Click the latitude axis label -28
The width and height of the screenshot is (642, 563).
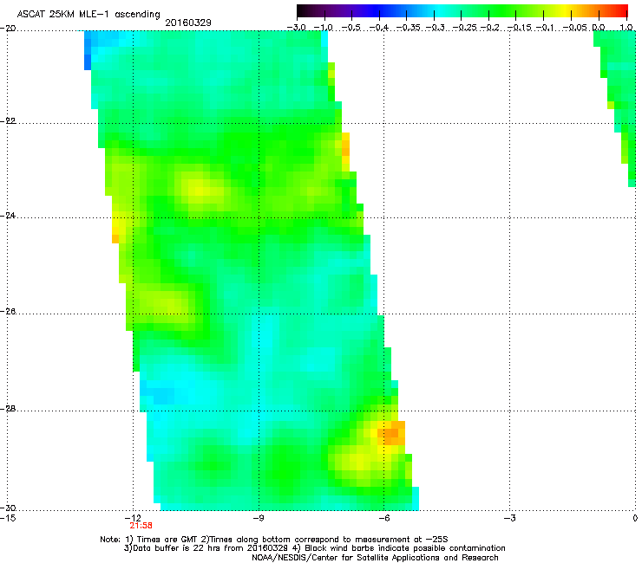pos(8,409)
